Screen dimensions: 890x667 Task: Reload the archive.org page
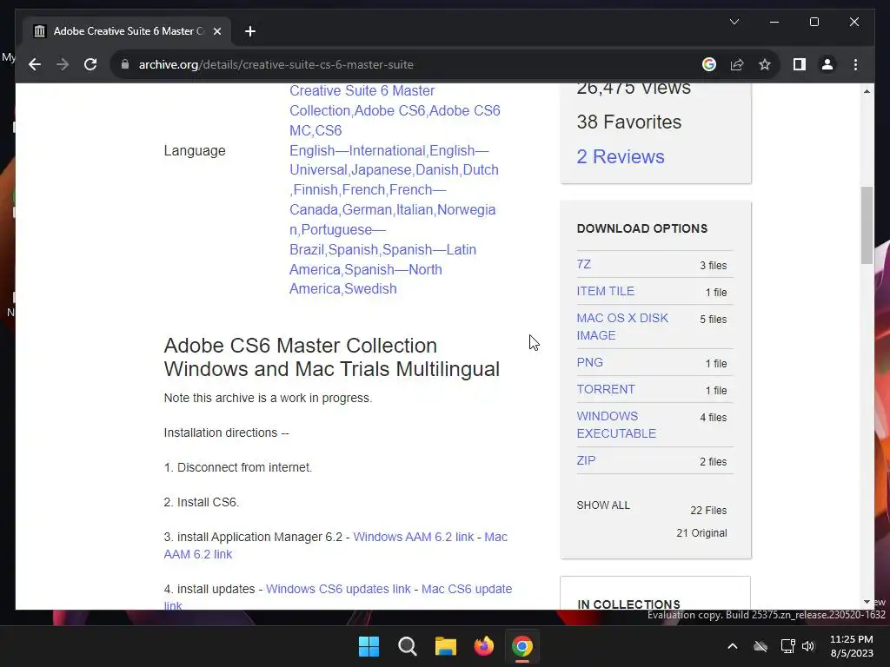(90, 64)
